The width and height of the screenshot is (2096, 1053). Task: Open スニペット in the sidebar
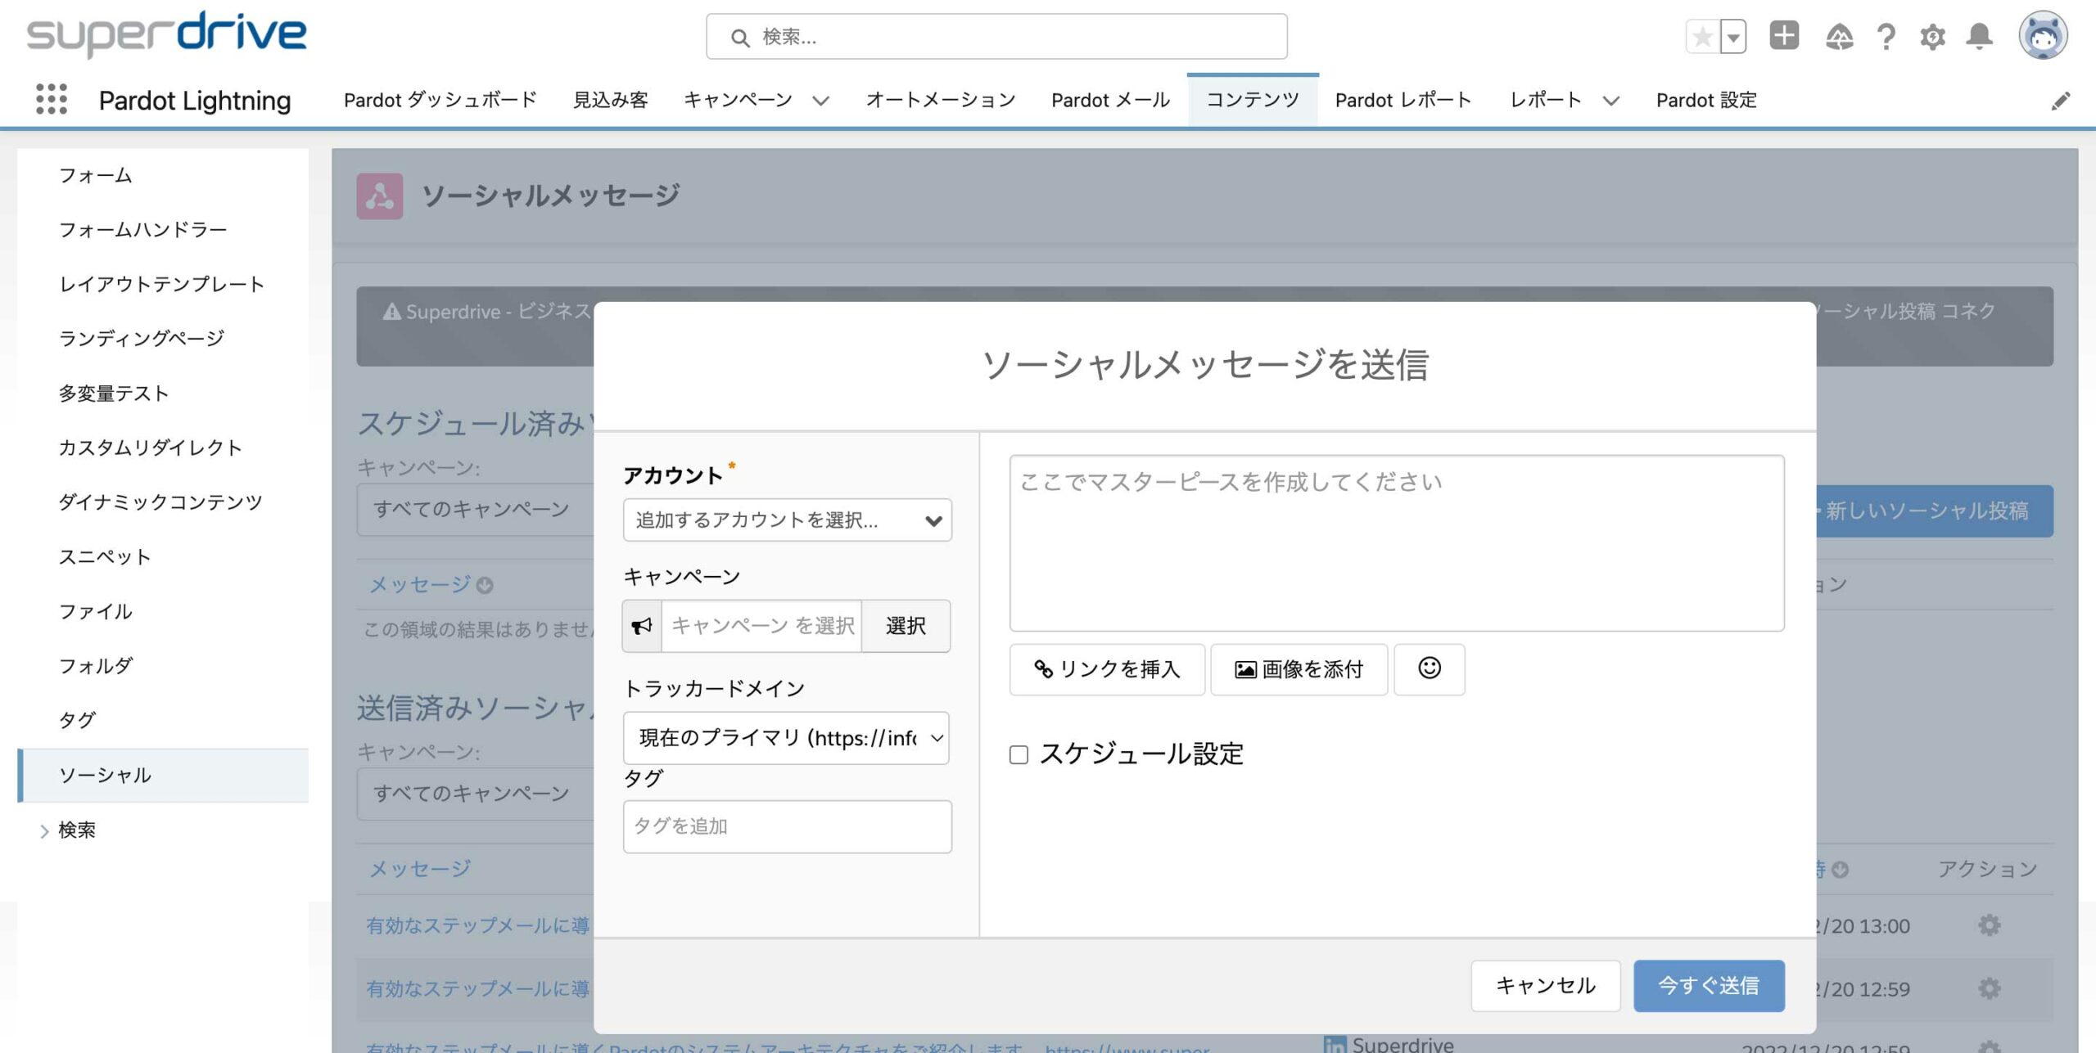105,557
